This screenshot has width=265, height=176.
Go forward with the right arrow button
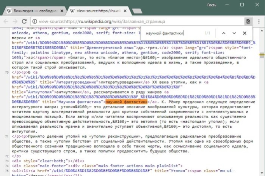point(15,21)
